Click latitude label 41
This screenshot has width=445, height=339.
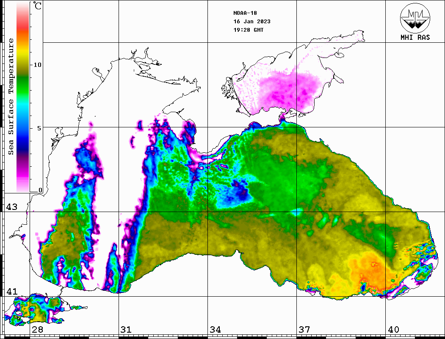[x=12, y=291]
